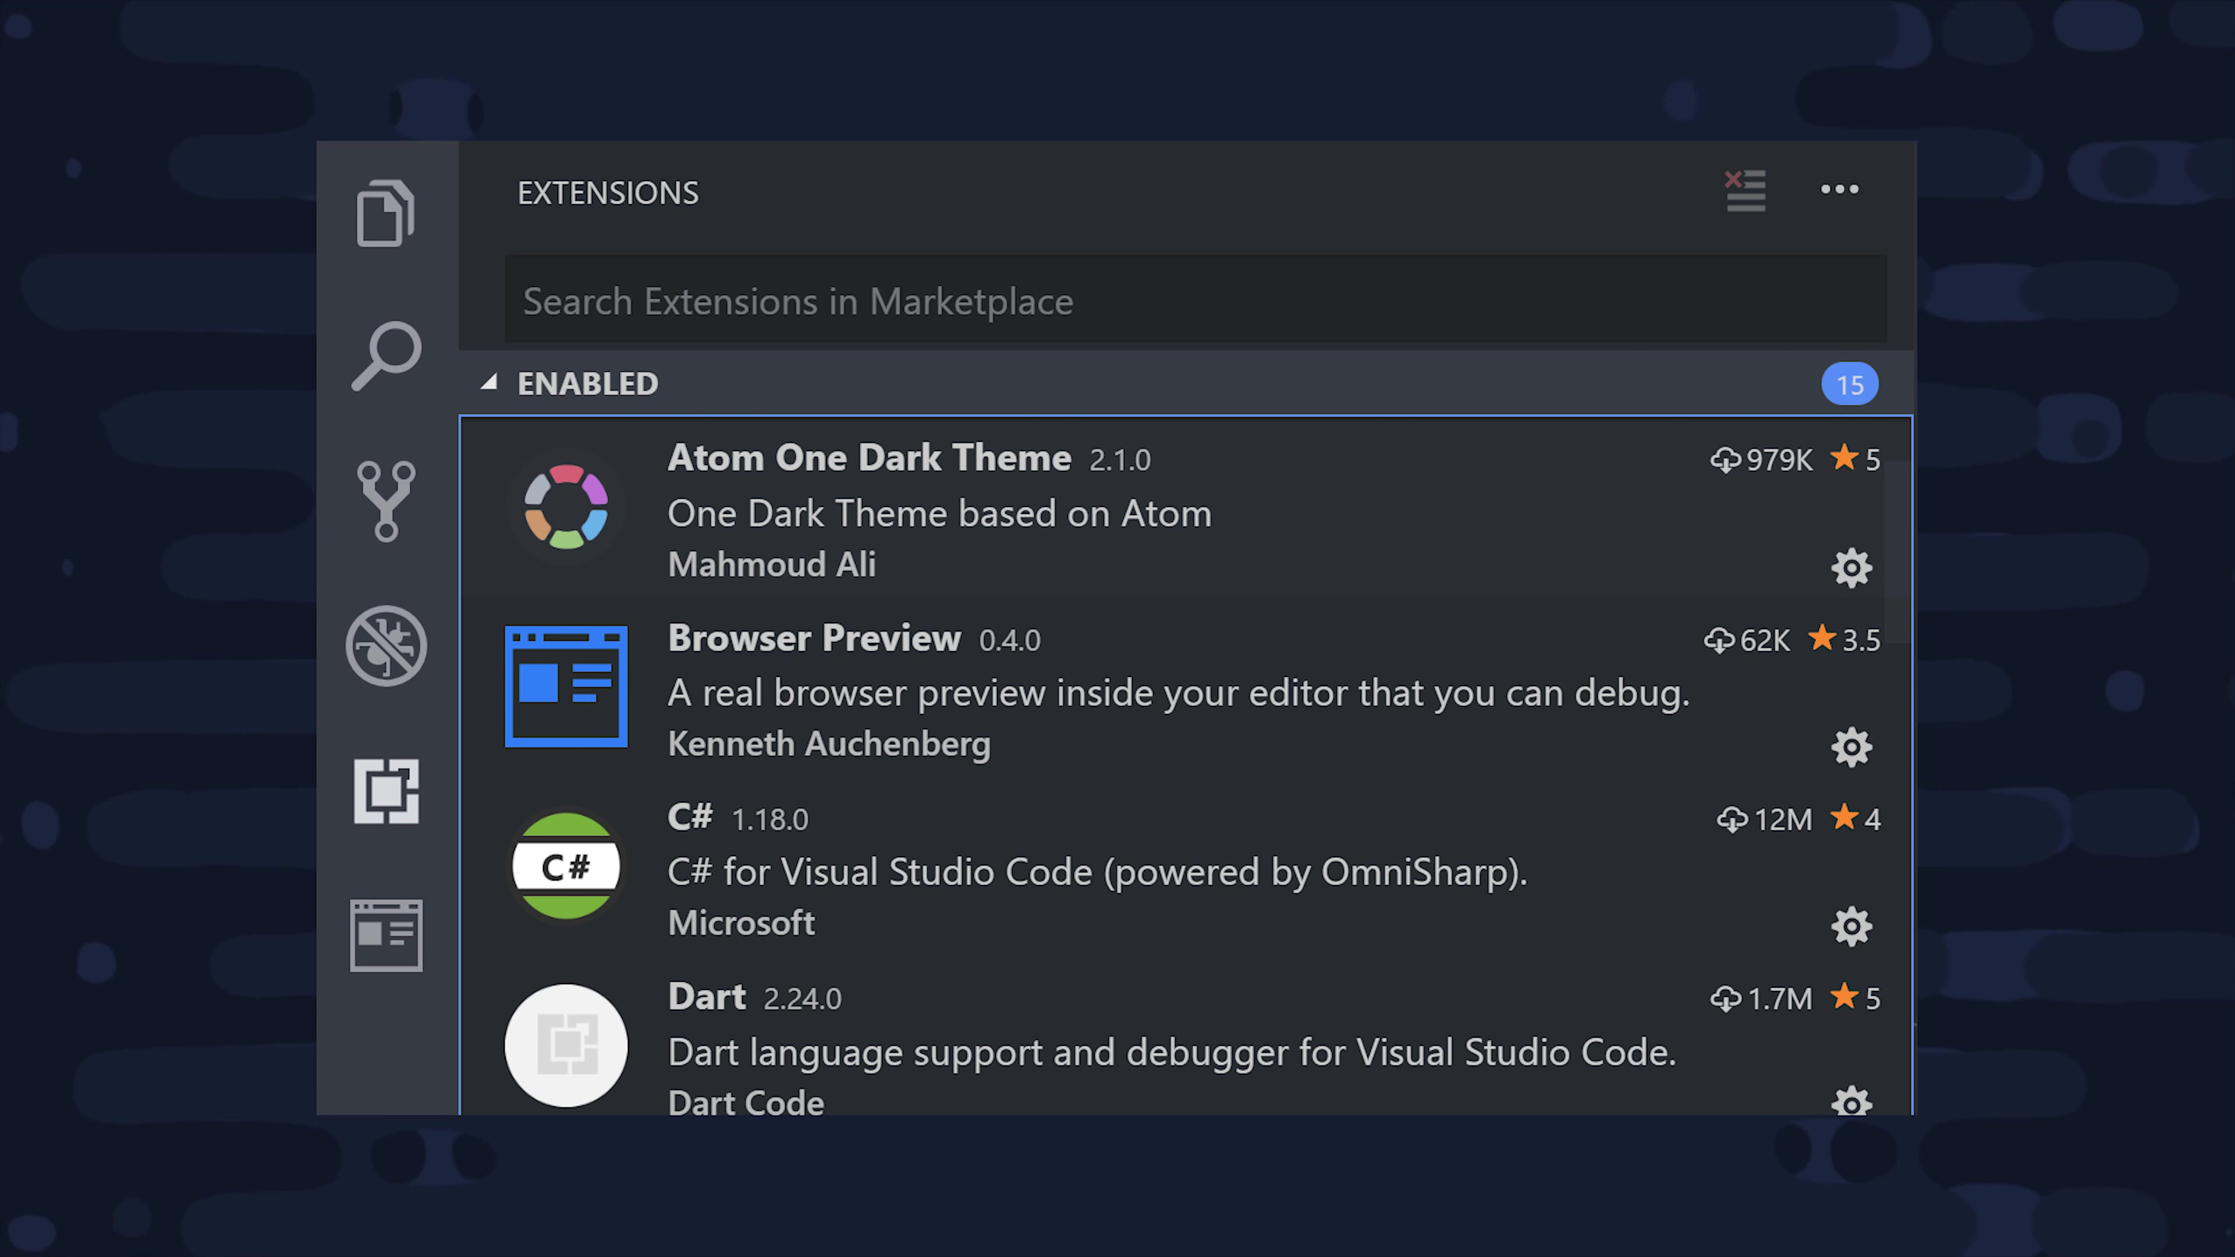
Task: Click download cloud icon beside 1.7M
Action: click(x=1725, y=999)
